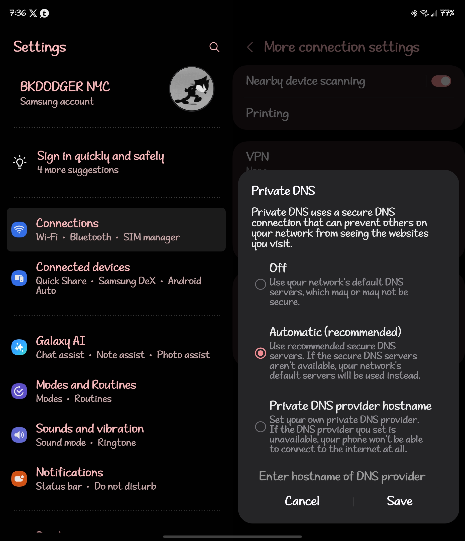Open the Printing setting

[x=349, y=113]
